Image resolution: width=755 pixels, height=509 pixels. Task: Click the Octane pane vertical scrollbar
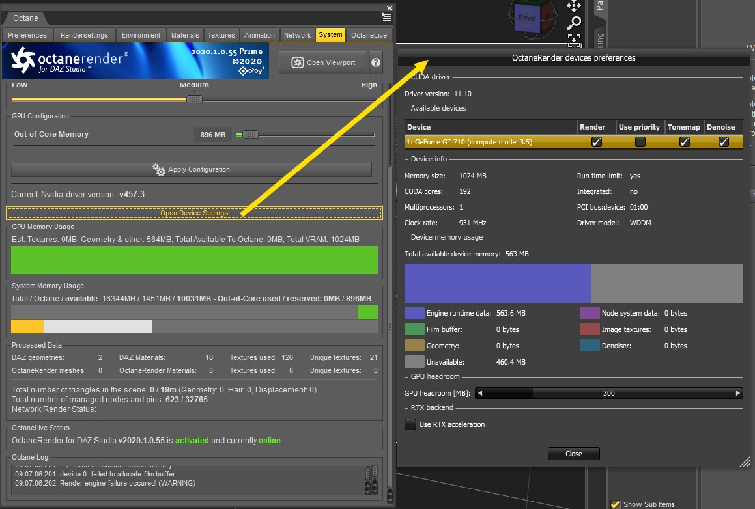coord(390,327)
